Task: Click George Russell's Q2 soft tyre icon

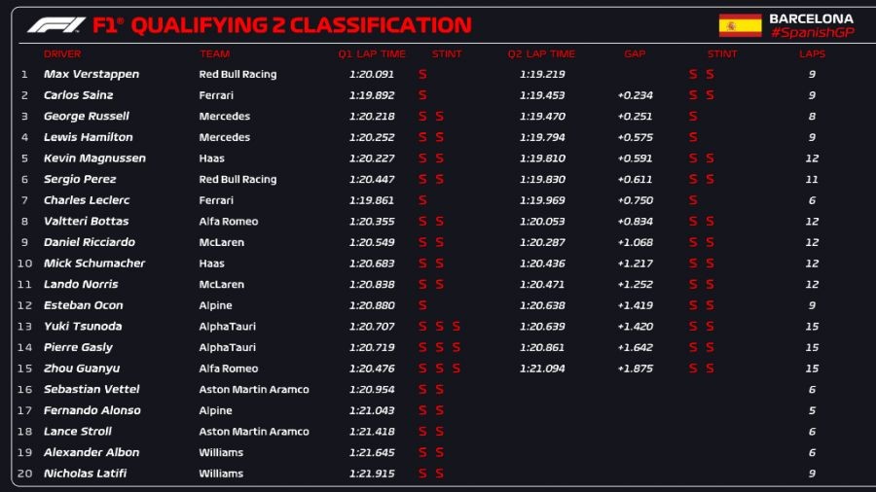Action: 693,116
